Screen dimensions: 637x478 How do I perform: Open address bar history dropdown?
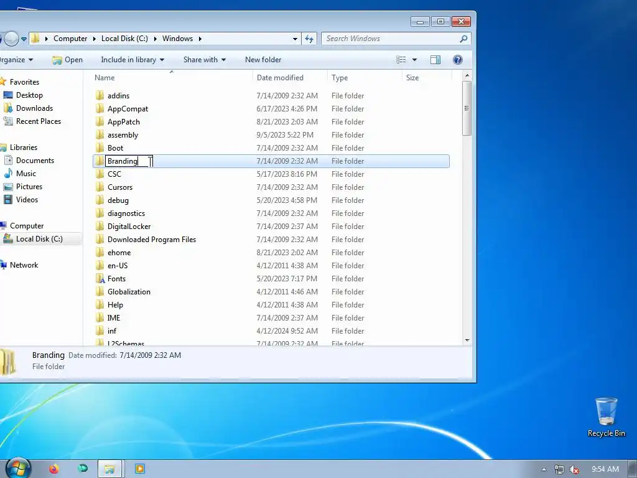coord(295,39)
